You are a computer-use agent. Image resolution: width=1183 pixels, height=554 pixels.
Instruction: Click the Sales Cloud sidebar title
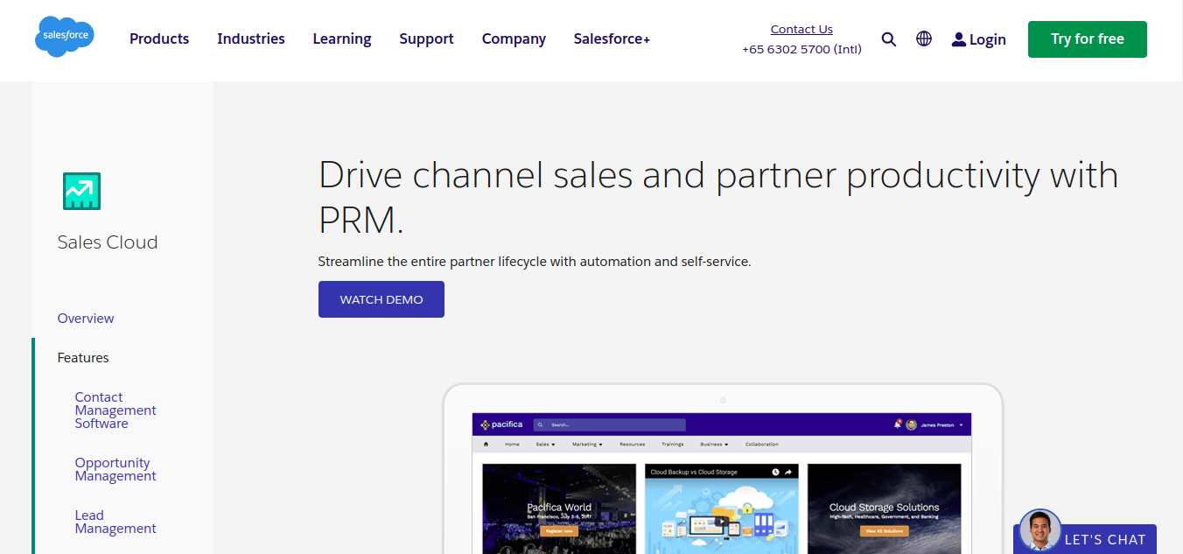(x=108, y=242)
